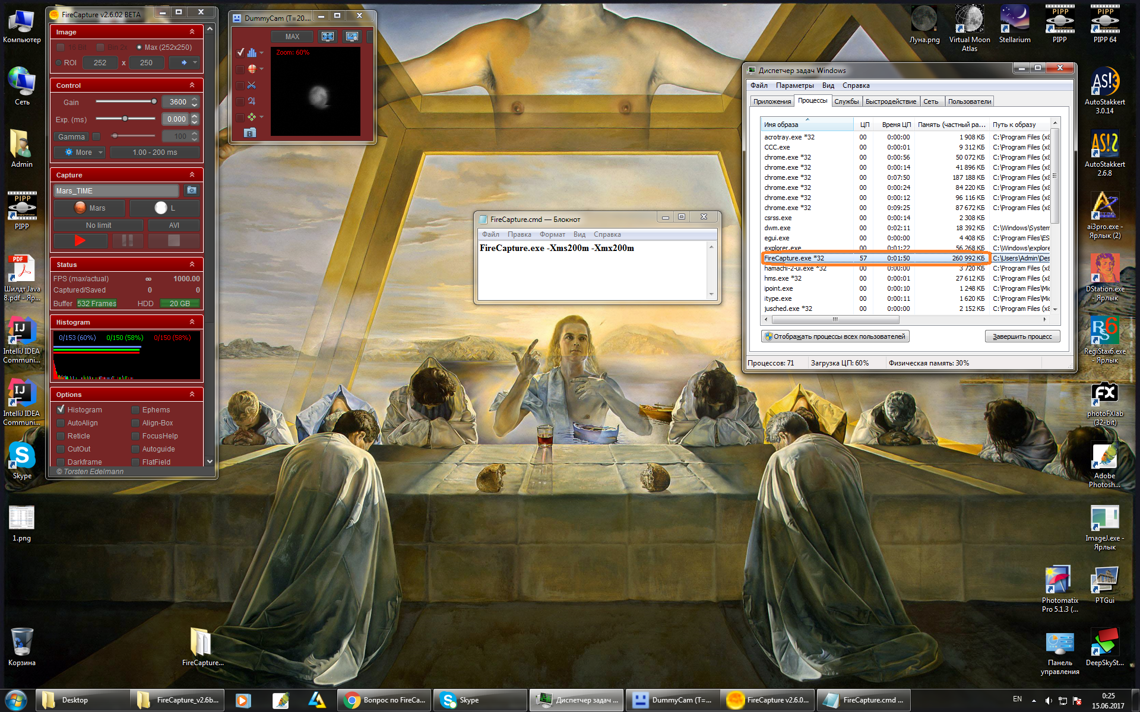The width and height of the screenshot is (1140, 712).
Task: Click the Gain slider handle
Action: [154, 101]
